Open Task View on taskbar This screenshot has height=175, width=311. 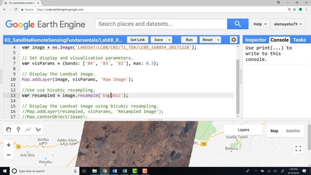coord(84,171)
